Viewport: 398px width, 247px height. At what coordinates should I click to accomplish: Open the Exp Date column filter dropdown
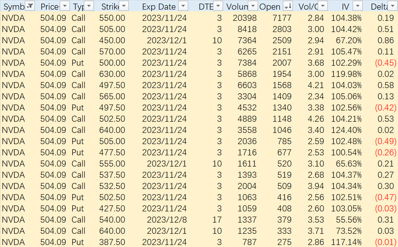click(183, 6)
